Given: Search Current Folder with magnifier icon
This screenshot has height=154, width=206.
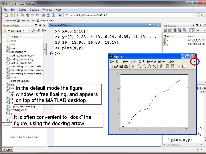Looking at the screenshot, I should point(33,31).
